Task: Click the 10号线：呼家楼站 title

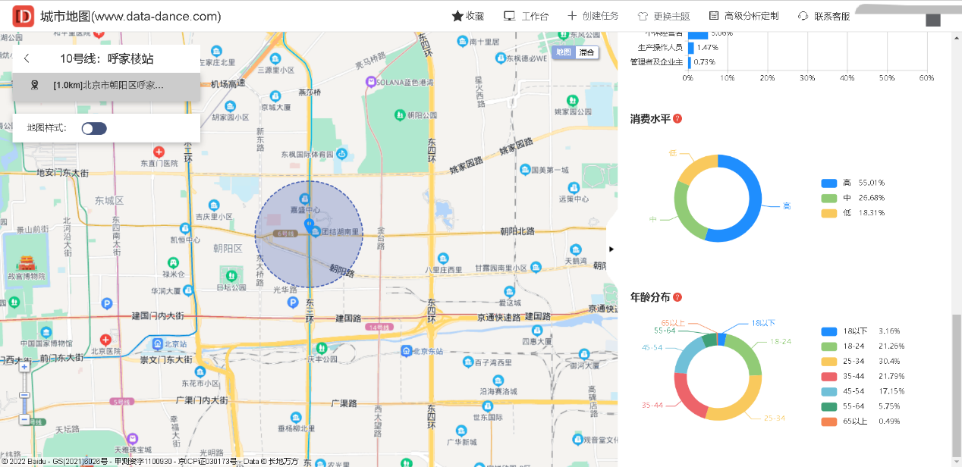Action: pos(107,58)
